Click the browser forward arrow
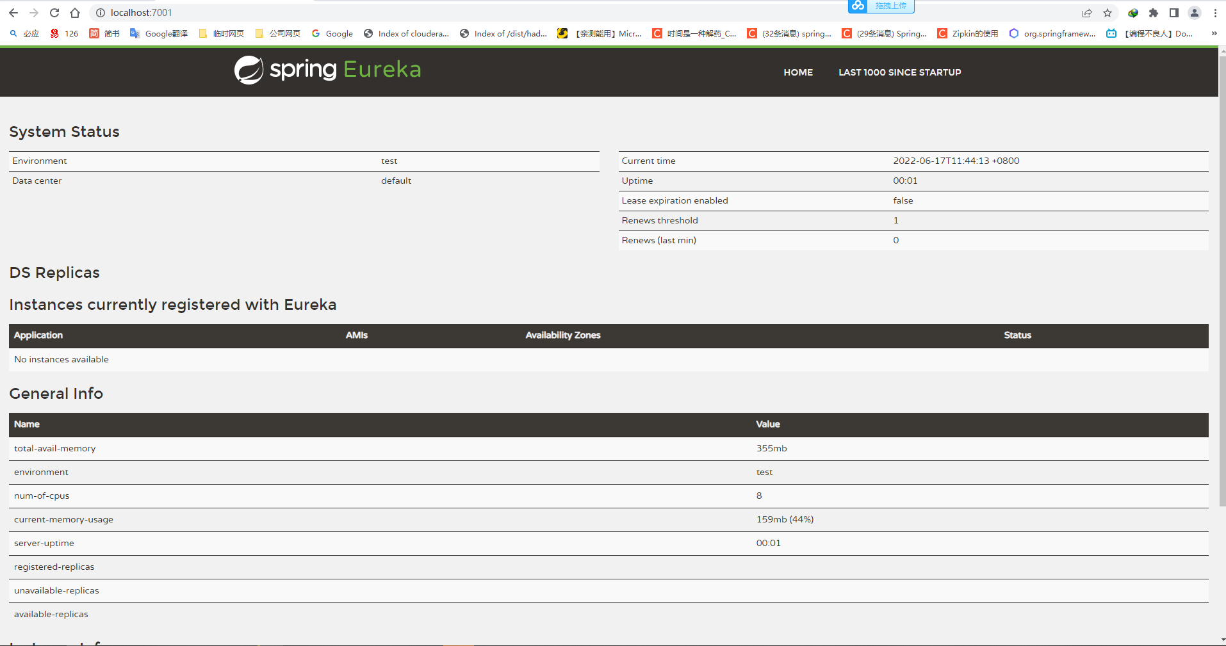 pos(34,13)
